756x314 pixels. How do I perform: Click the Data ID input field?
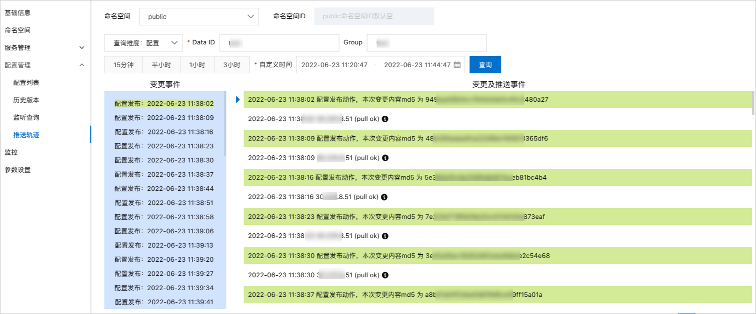280,43
